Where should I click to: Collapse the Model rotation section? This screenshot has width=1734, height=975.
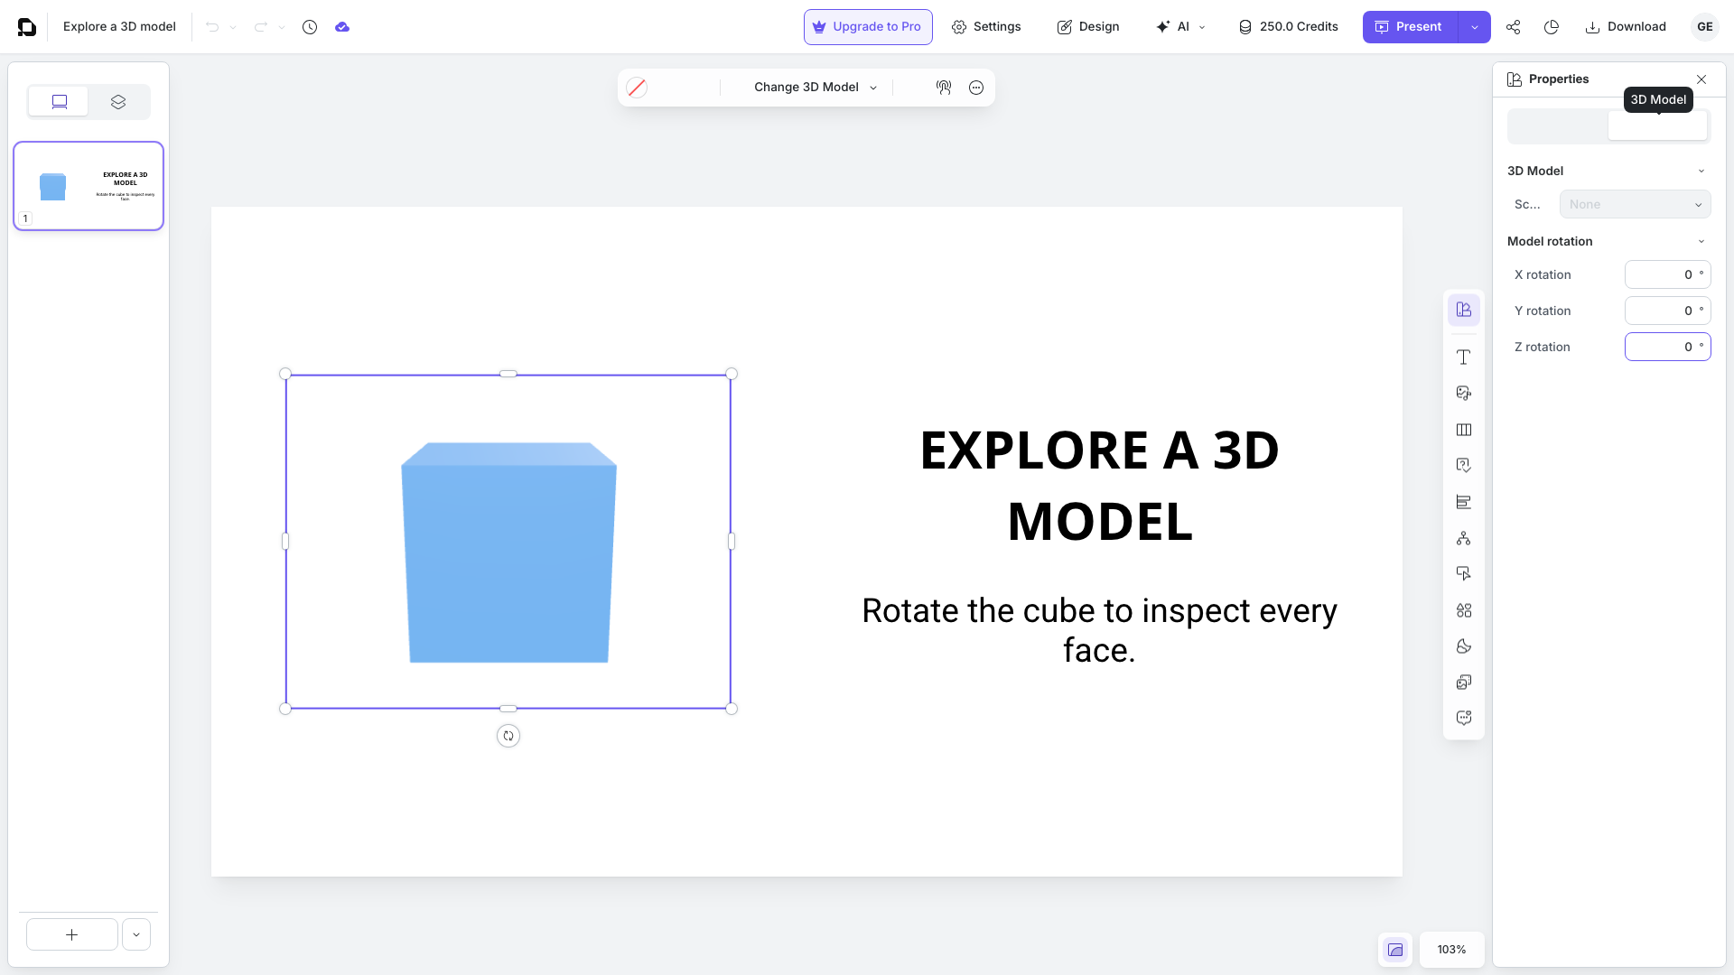pos(1701,241)
